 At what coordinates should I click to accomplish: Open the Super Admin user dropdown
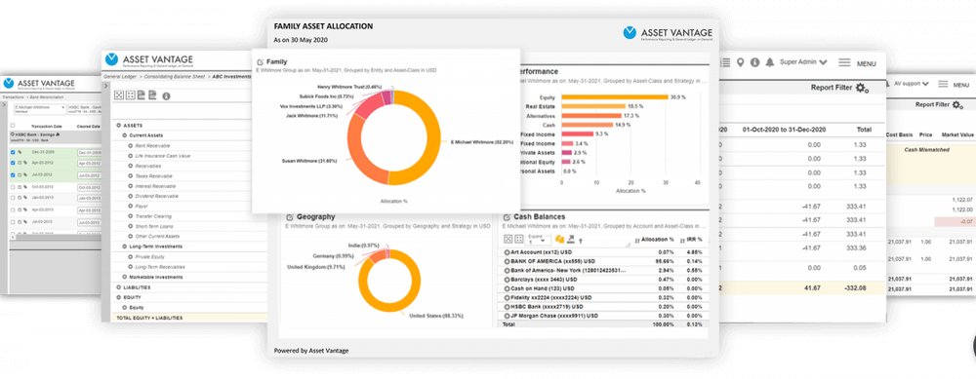coord(803,62)
